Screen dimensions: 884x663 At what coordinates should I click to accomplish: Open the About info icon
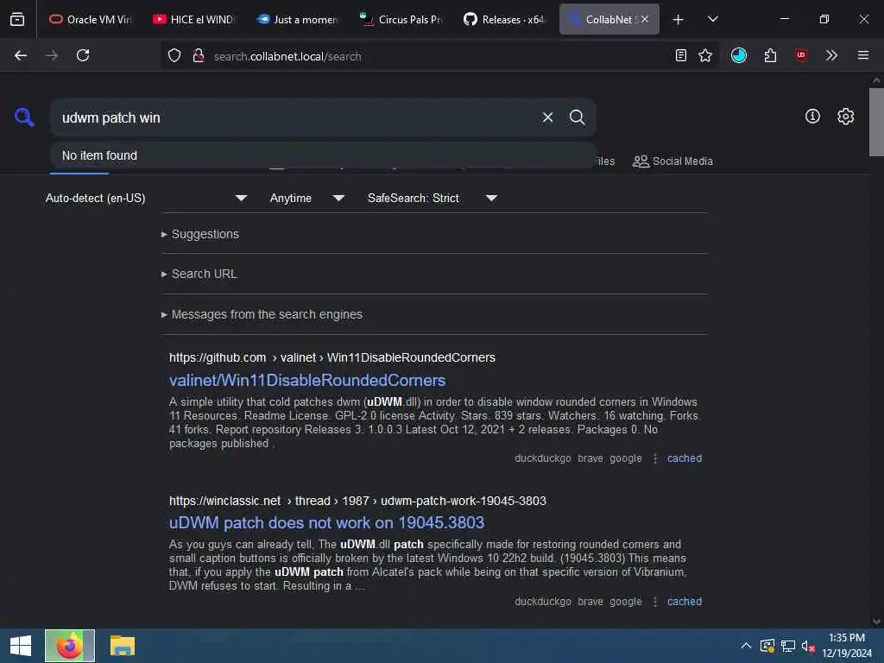pyautogui.click(x=812, y=117)
